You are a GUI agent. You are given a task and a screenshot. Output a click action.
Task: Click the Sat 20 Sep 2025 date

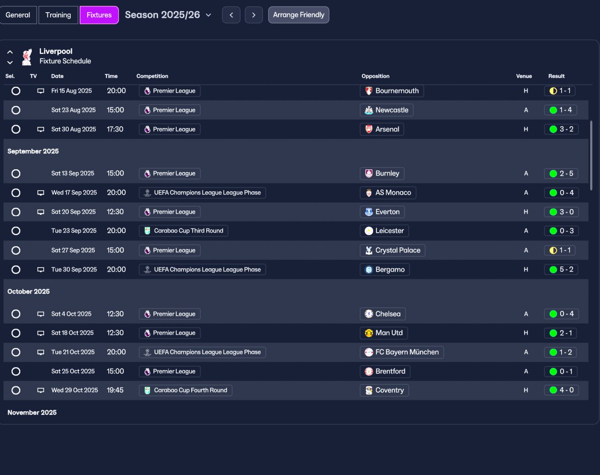(74, 212)
